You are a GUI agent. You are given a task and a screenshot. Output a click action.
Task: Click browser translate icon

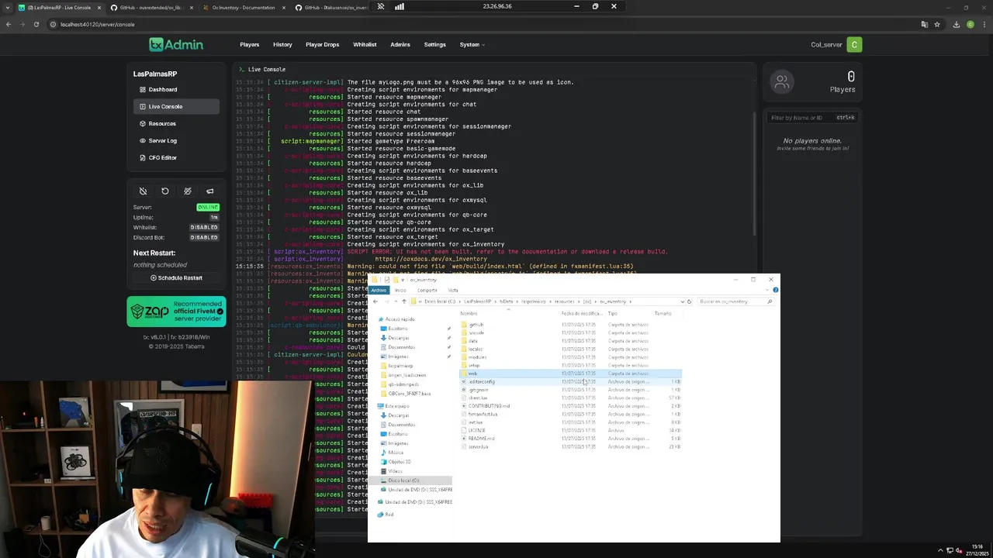click(x=924, y=24)
